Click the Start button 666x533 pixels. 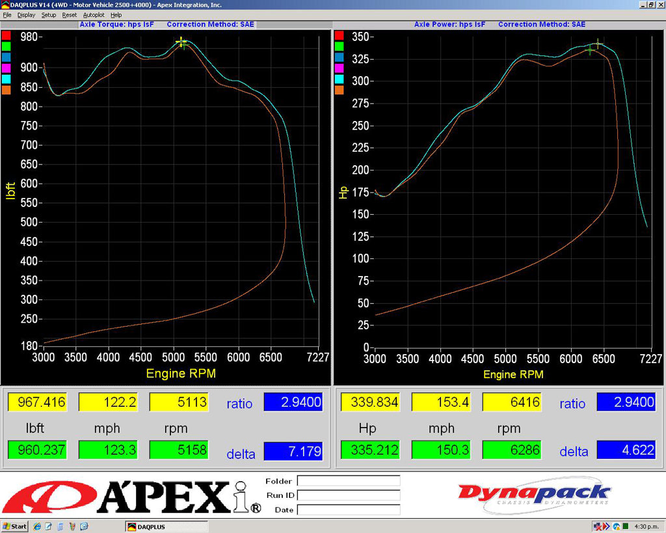14,526
